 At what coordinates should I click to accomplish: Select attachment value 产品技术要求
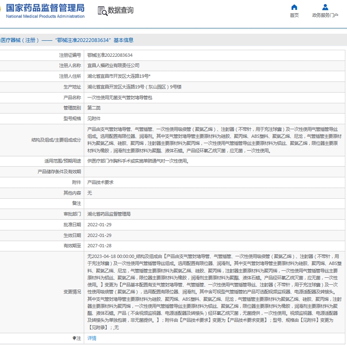(x=100, y=182)
